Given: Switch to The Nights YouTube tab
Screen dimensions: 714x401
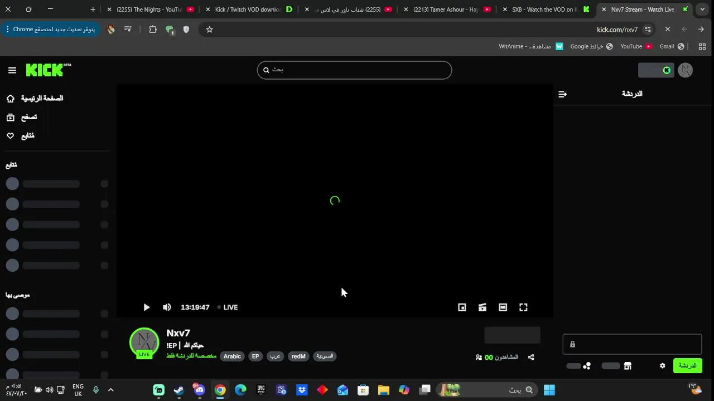Looking at the screenshot, I should point(150,9).
